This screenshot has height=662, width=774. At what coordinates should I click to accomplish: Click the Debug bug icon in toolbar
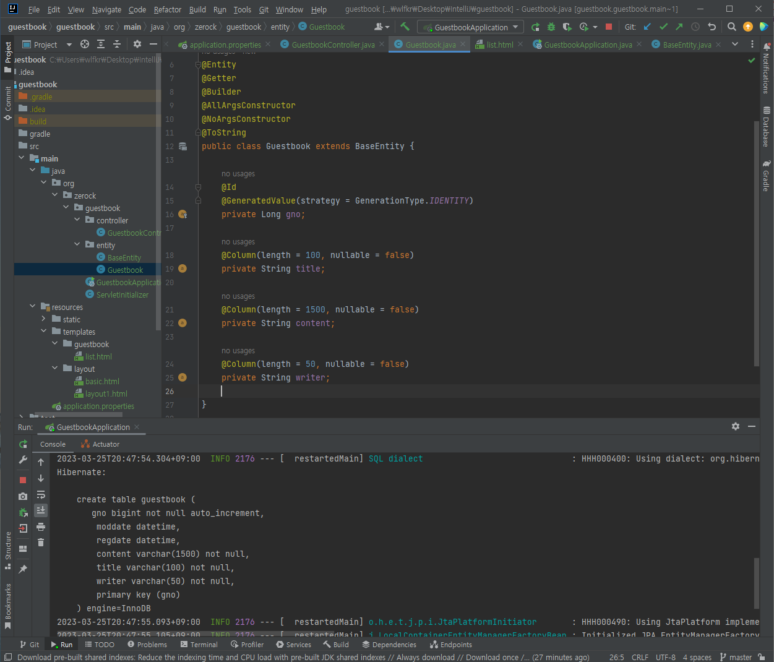551,27
